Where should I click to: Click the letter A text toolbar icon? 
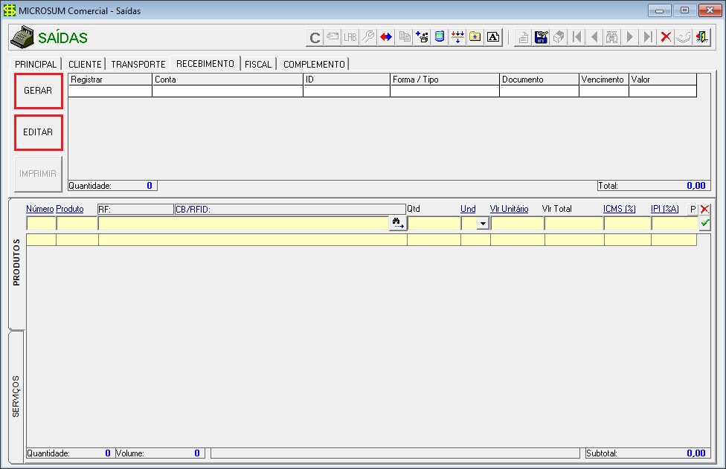coord(493,37)
